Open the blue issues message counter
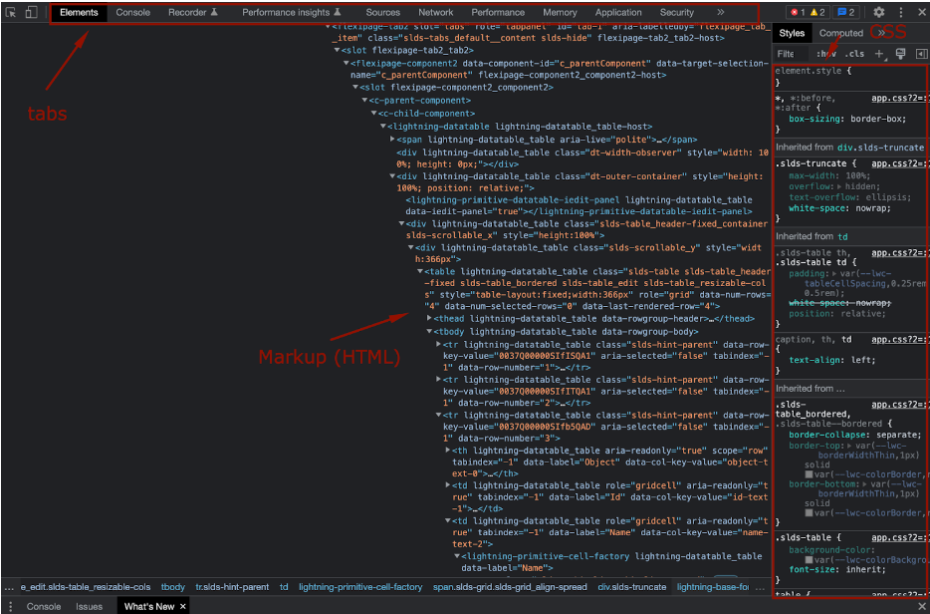The height and width of the screenshot is (614, 930). [x=845, y=13]
